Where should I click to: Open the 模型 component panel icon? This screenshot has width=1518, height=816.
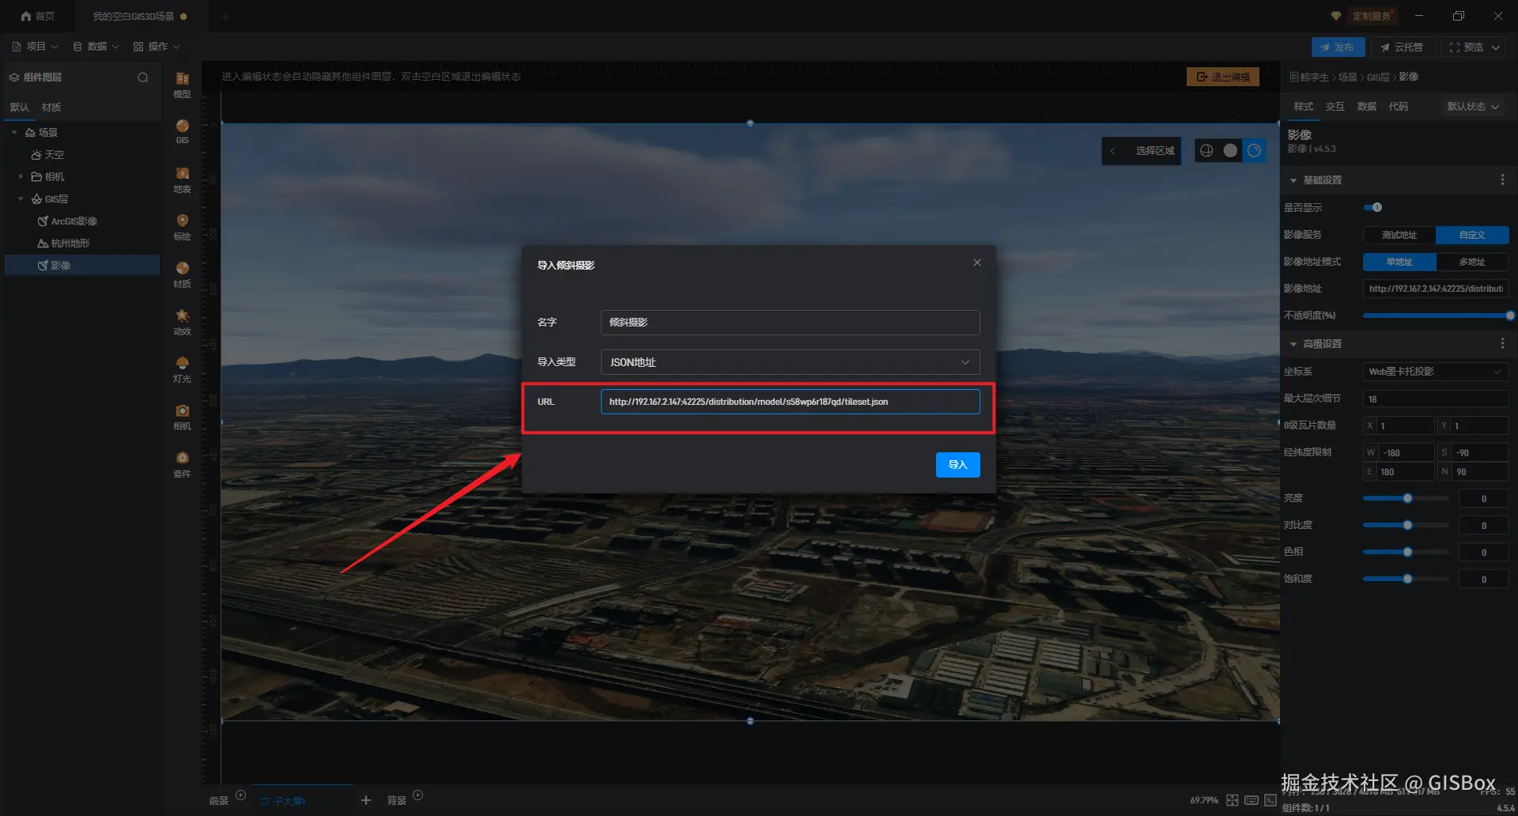182,83
